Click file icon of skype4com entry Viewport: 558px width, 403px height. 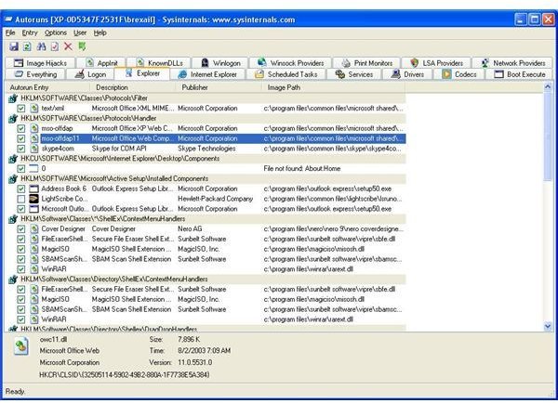pos(33,149)
